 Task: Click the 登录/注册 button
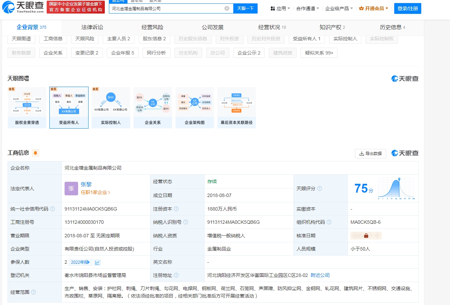point(408,8)
